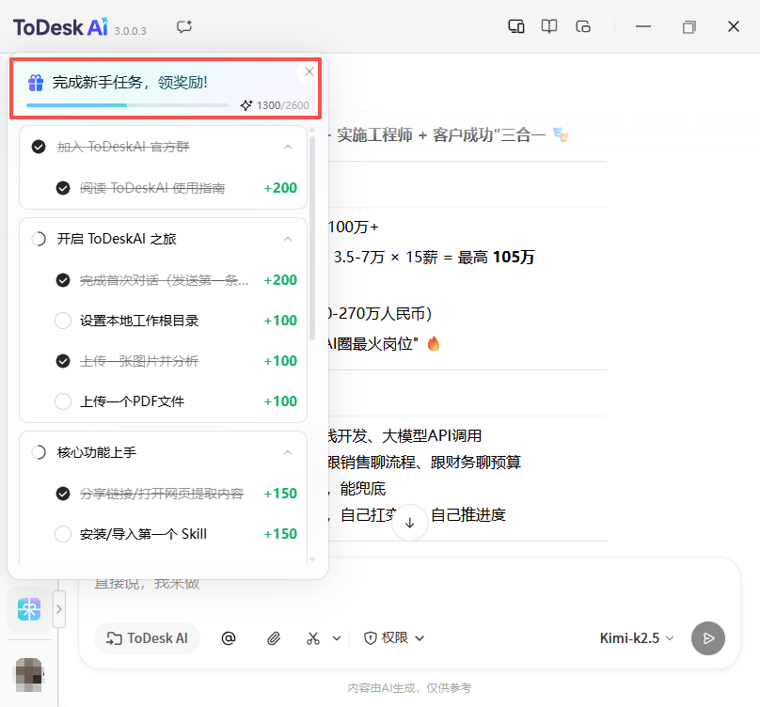This screenshot has height=707, width=760.
Task: Check the 设置本地工作根目录 task circle
Action: click(x=63, y=321)
